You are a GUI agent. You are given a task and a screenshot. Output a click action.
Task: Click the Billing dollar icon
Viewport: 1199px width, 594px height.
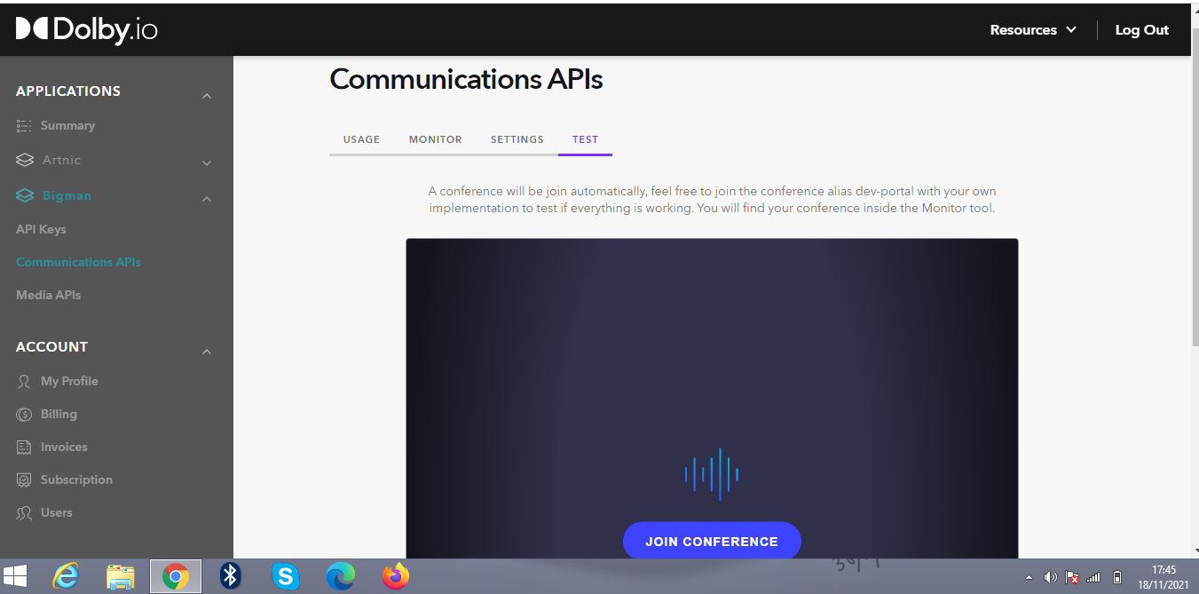click(x=24, y=415)
